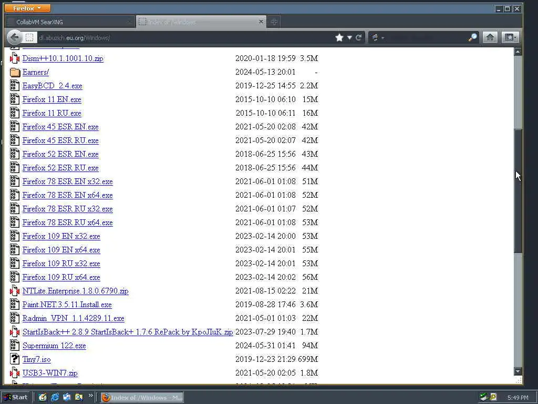
Task: Open the Windows Start menu
Action: 16,397
